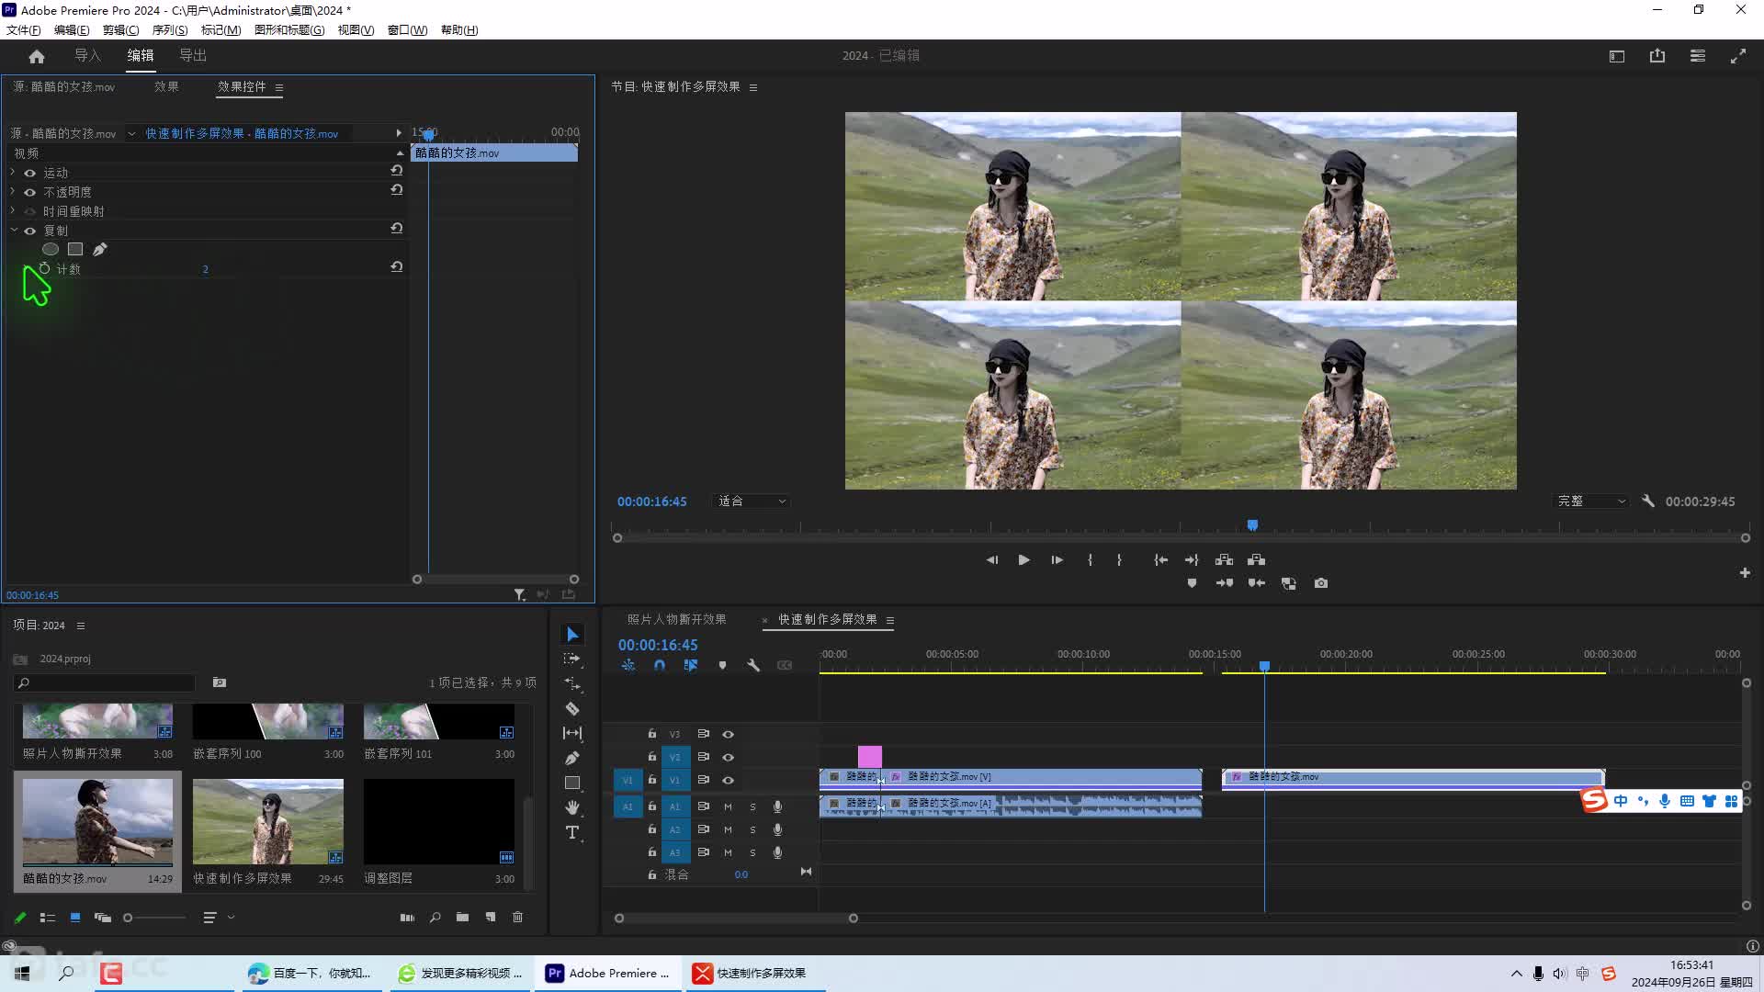Open the 文件(F) menu
1764x992 pixels.
[24, 30]
